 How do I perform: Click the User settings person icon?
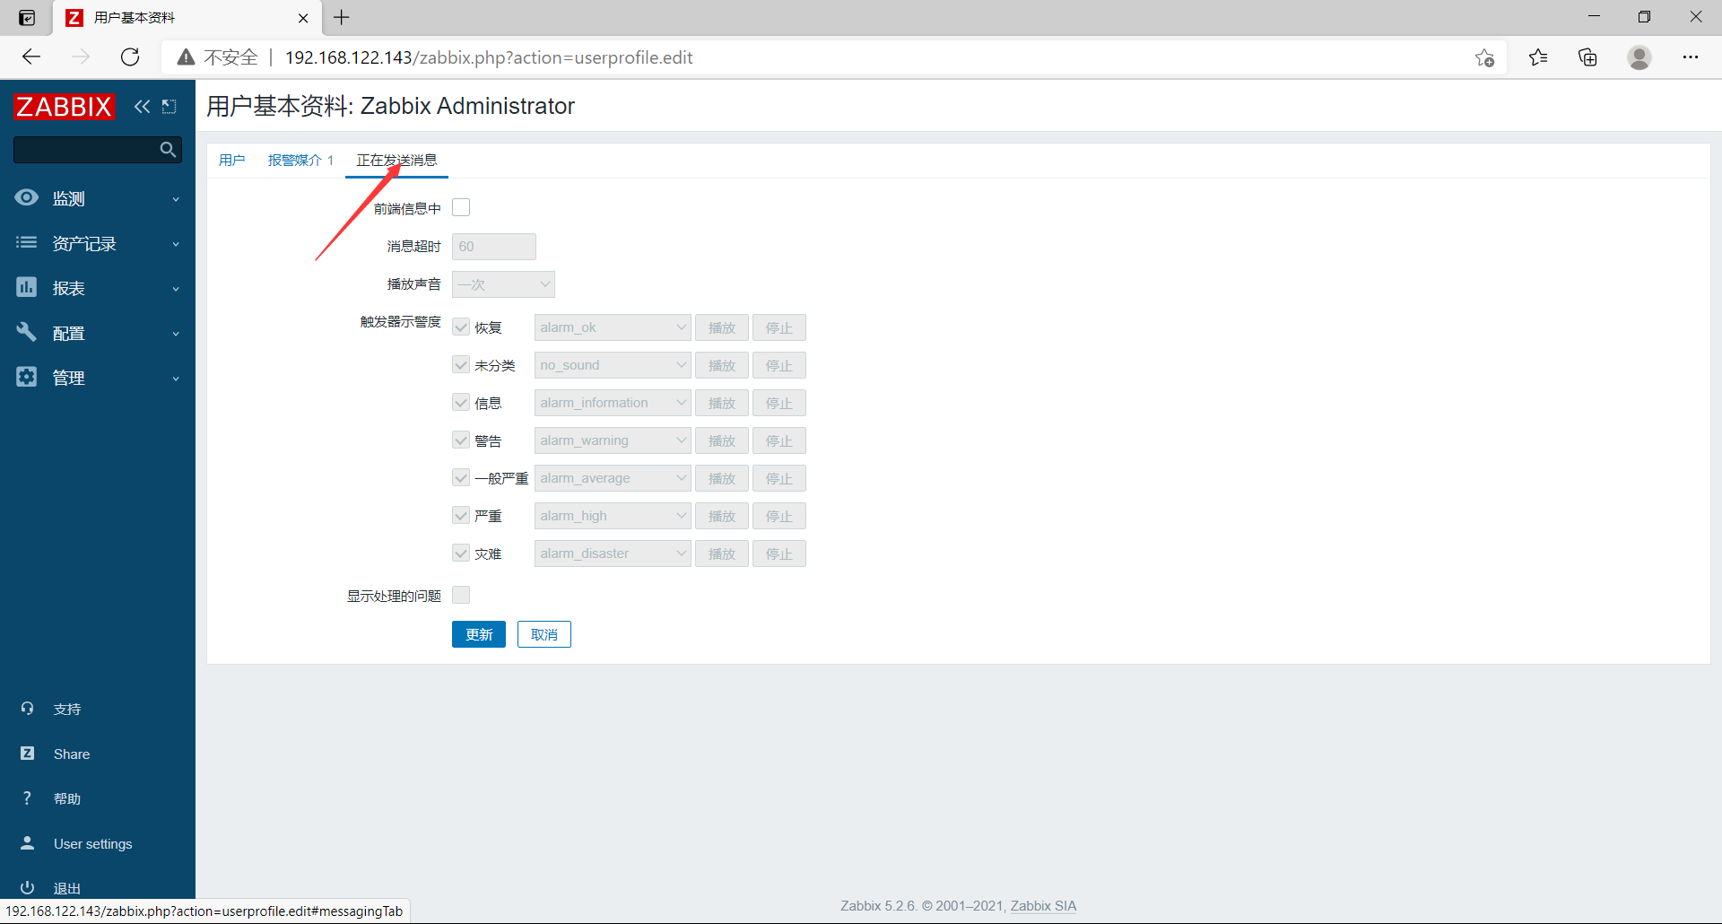pyautogui.click(x=28, y=843)
